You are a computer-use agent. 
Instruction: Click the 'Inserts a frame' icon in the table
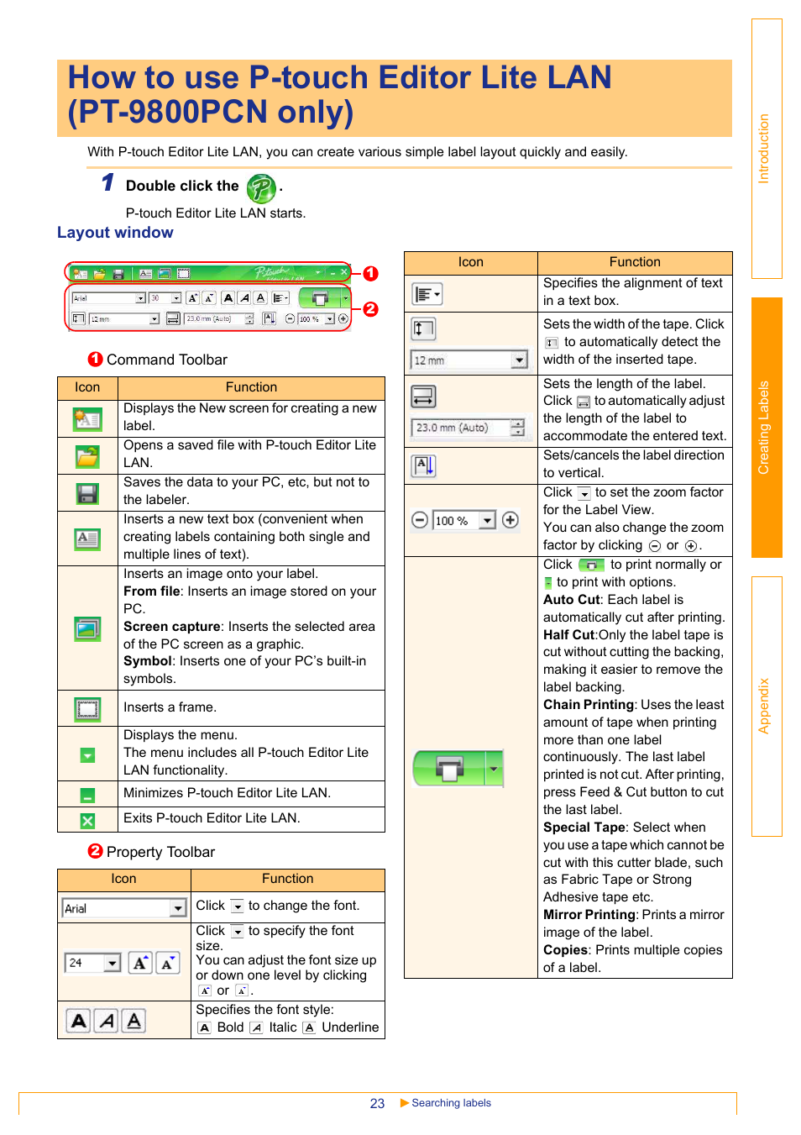click(87, 710)
